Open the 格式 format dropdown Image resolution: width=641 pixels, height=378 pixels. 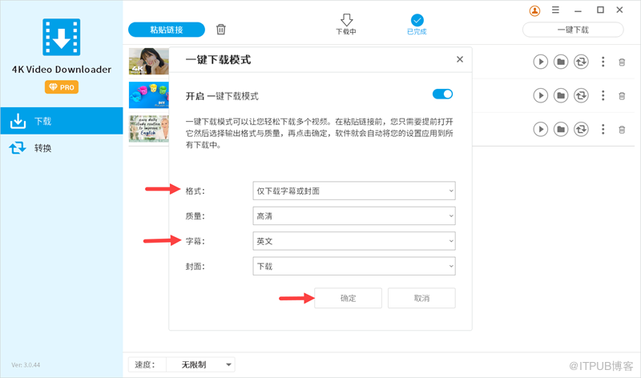click(354, 191)
